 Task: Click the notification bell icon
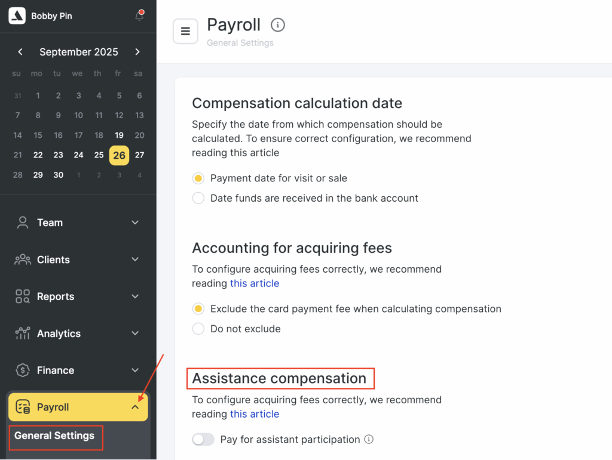point(139,16)
